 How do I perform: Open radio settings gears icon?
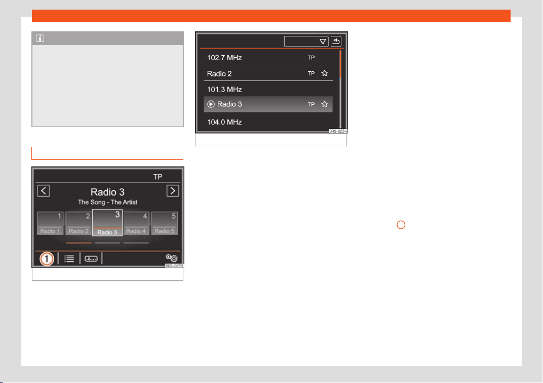click(172, 258)
